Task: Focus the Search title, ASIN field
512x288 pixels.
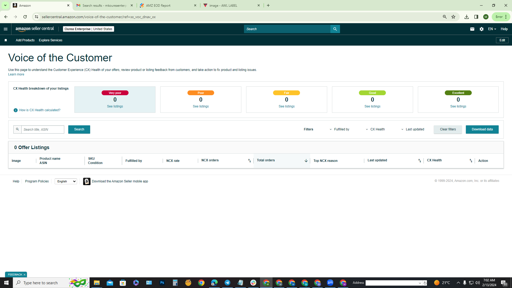Action: point(43,129)
